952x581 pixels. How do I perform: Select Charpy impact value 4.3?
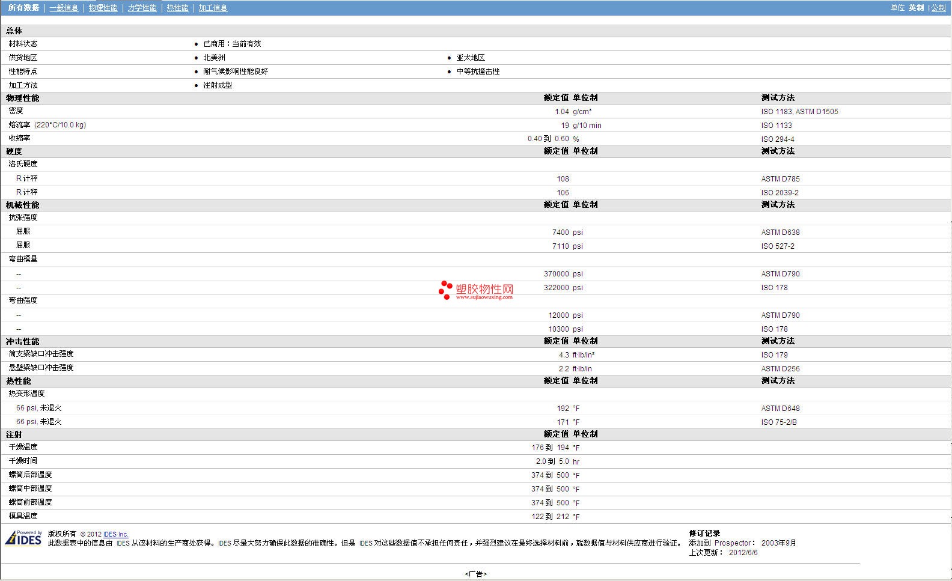click(x=564, y=355)
